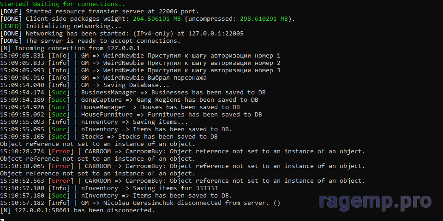Click the HouseFurniture Furnitures saved line
This screenshot has width=443, height=221.
171,114
